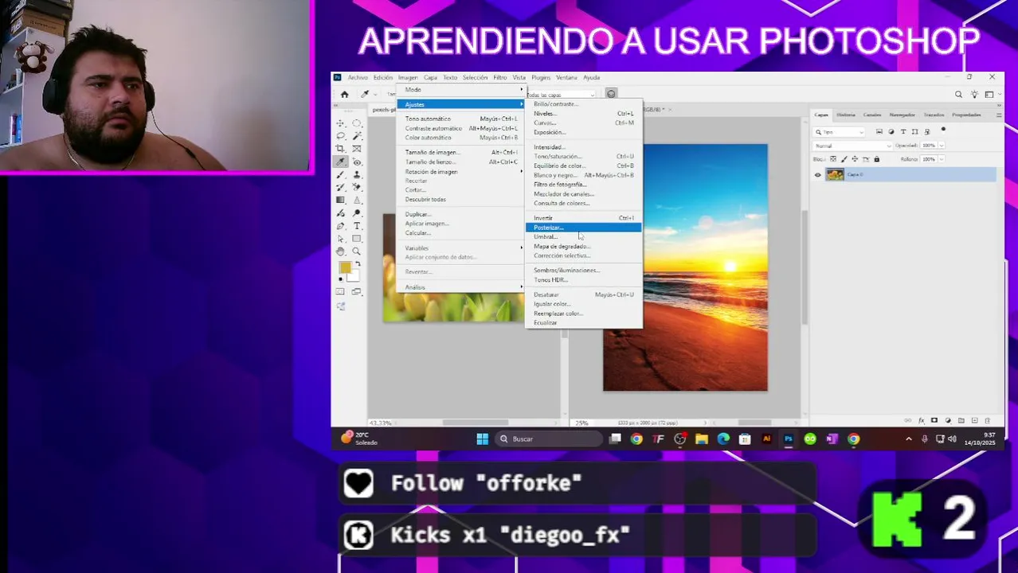Select the Move tool

341,123
